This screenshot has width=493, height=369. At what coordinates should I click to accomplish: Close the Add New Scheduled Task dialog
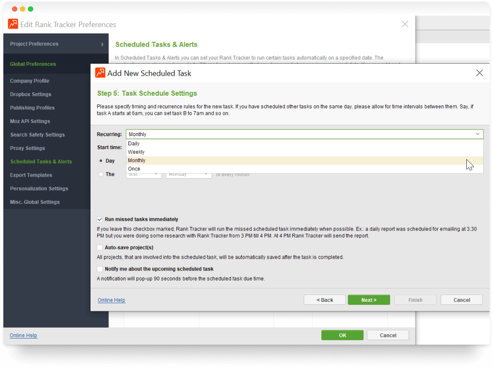pos(479,73)
